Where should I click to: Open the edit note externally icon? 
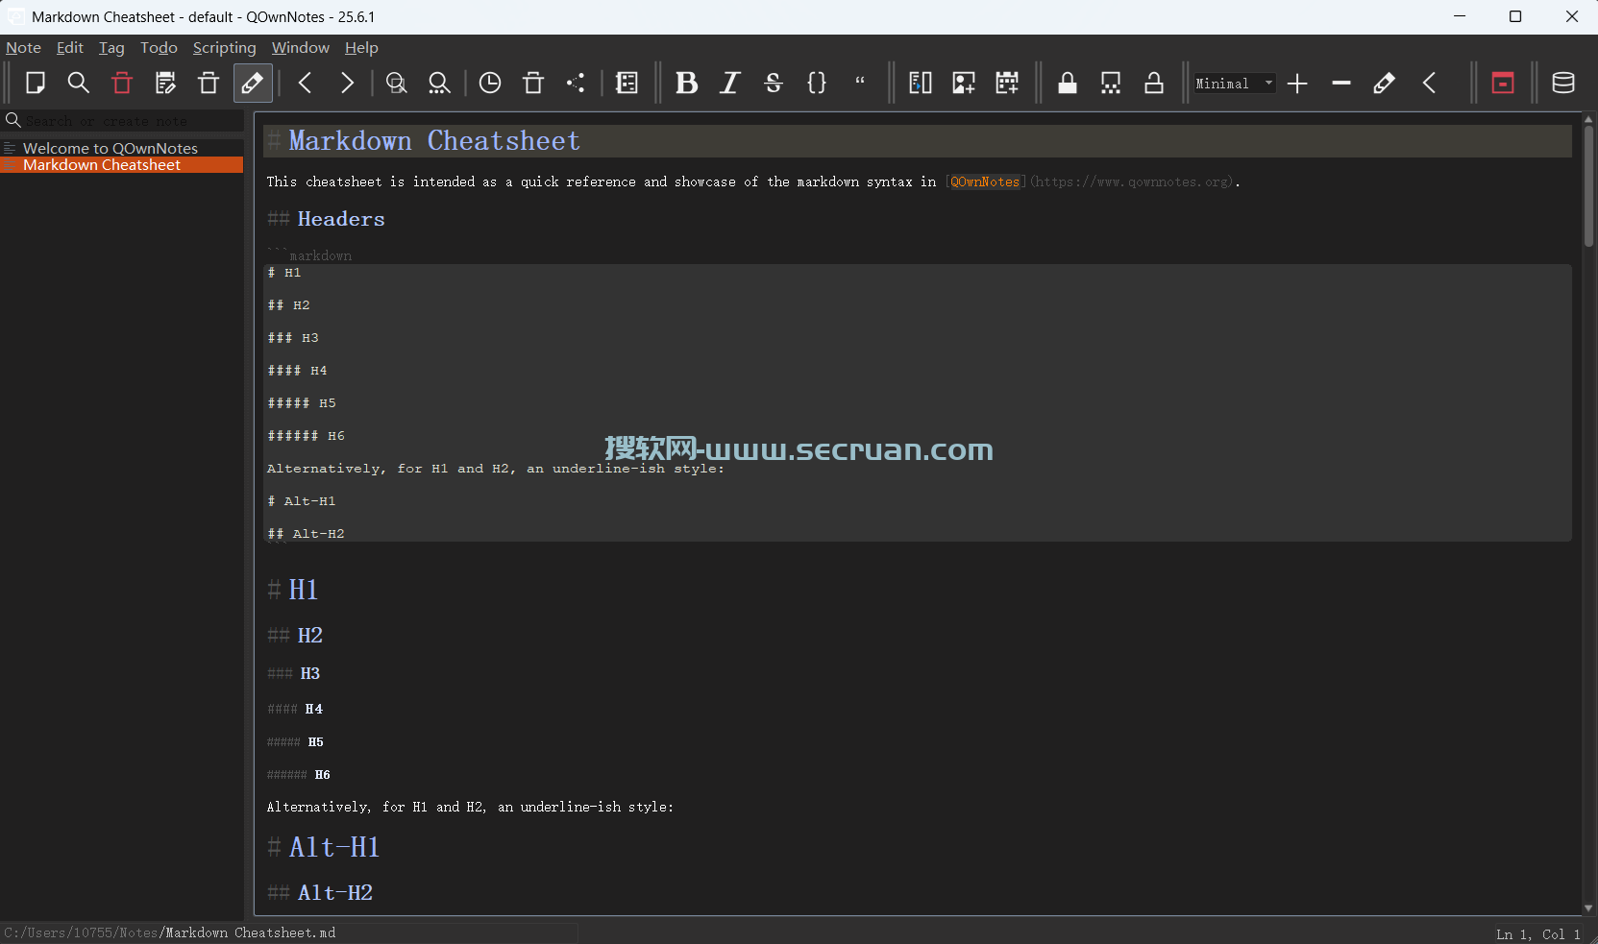[x=165, y=84]
